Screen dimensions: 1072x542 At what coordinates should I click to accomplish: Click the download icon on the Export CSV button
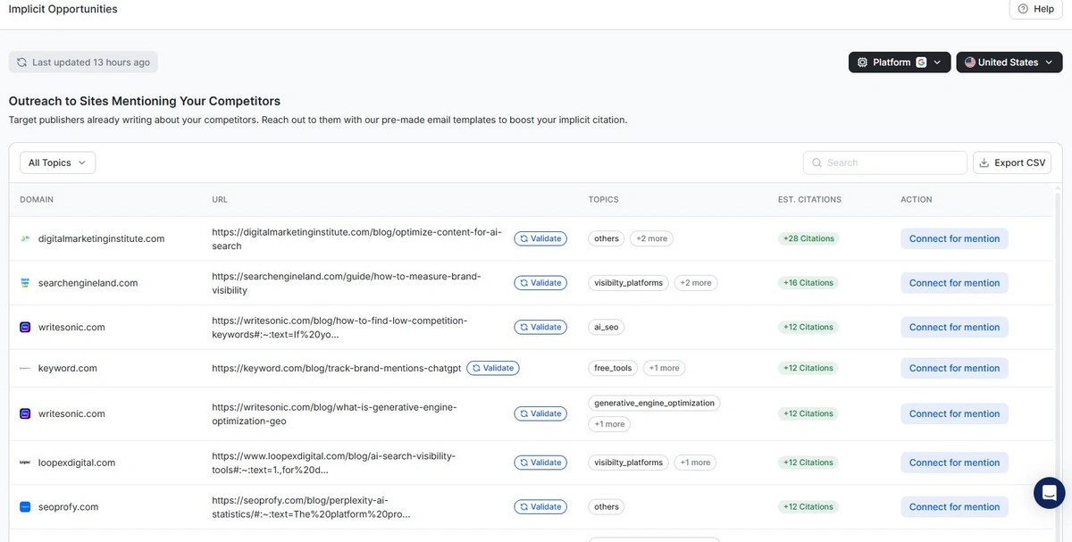pos(985,163)
